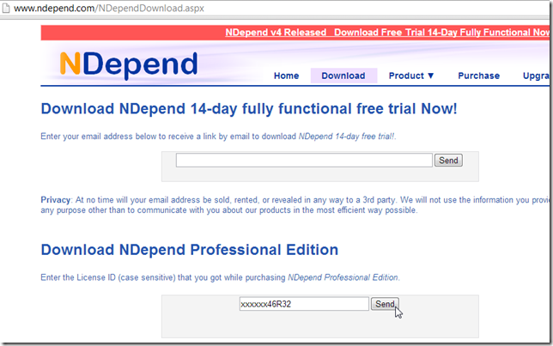The height and width of the screenshot is (346, 553).
Task: Click the 14-day free trial heading
Action: pyautogui.click(x=249, y=109)
